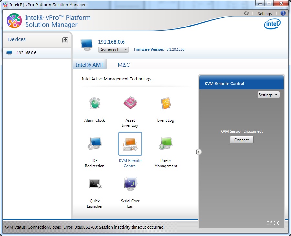291x236 pixels.
Task: Open Serial Over Lan
Action: tap(130, 185)
